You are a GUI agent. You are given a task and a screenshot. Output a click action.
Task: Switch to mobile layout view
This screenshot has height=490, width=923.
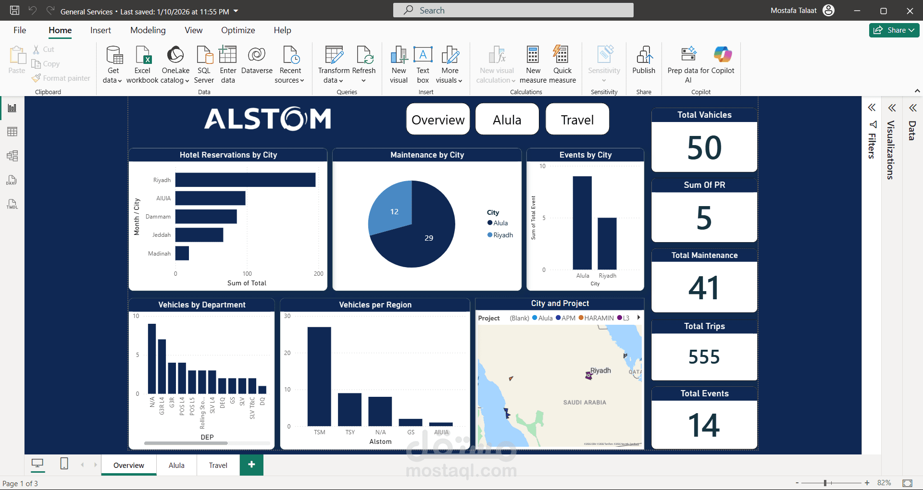point(64,464)
